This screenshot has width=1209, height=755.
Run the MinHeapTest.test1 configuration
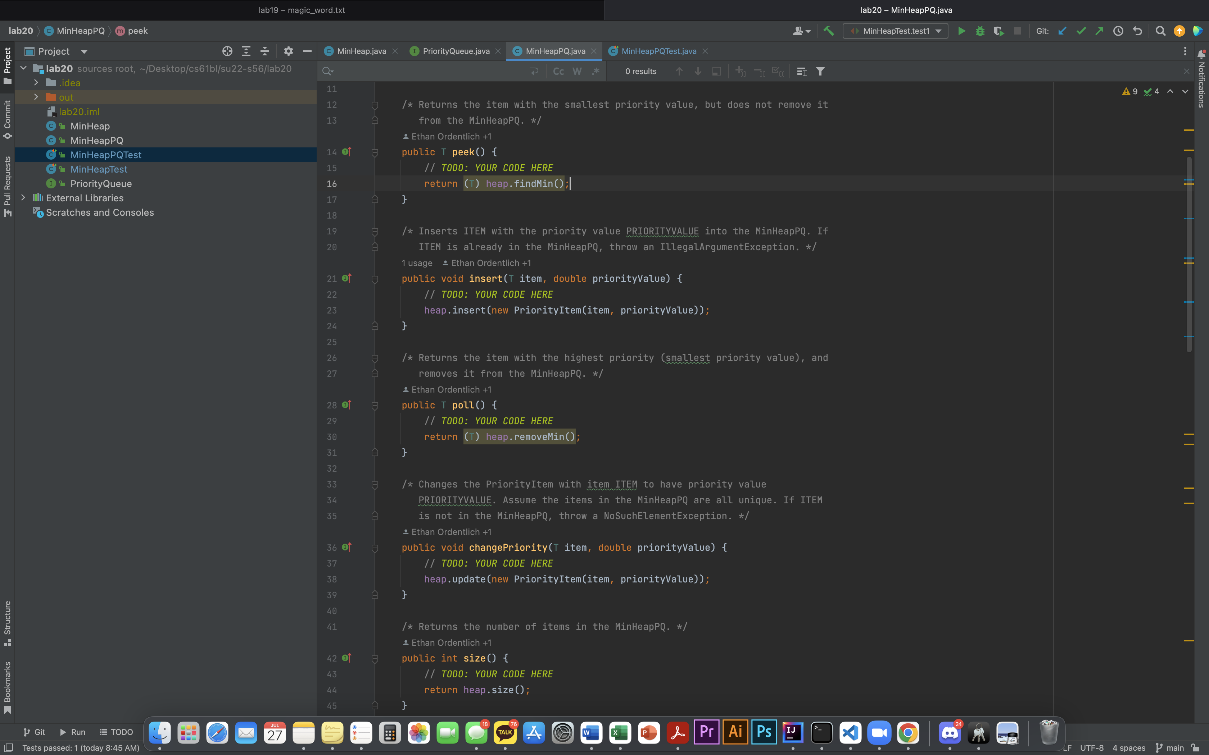(961, 31)
